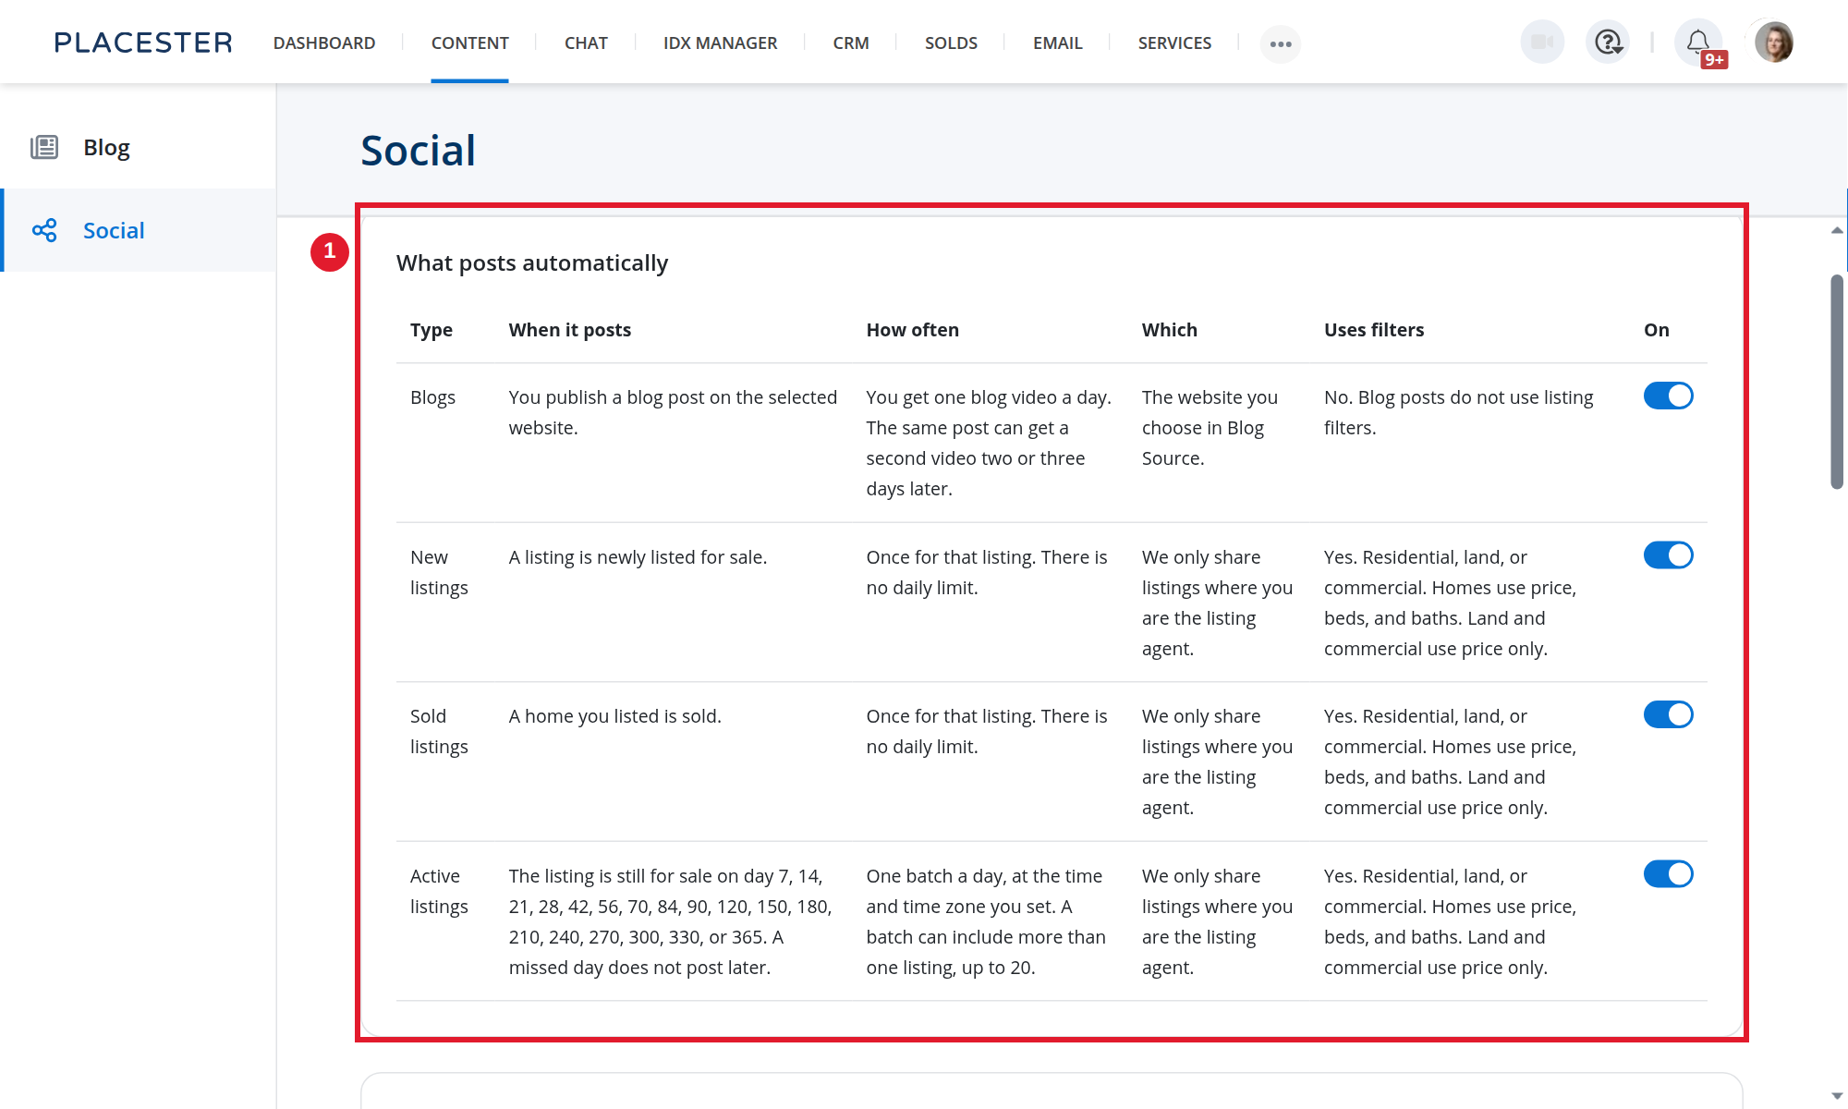Open the more options ellipsis menu
The width and height of the screenshot is (1848, 1109).
tap(1281, 43)
